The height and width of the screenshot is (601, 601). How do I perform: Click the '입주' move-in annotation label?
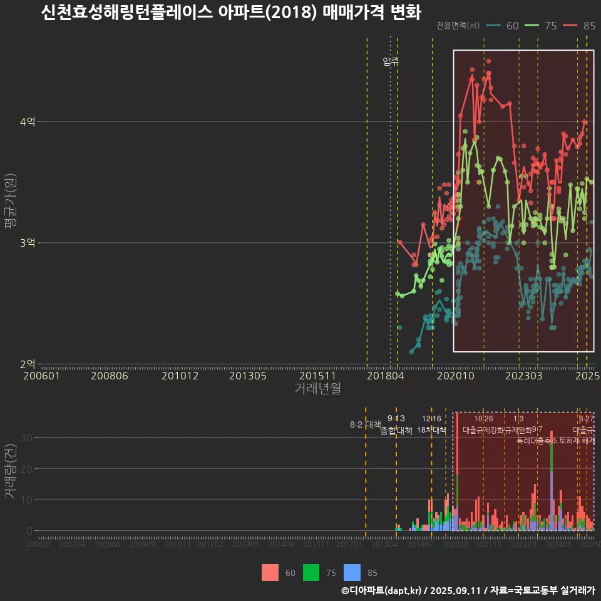pos(391,61)
